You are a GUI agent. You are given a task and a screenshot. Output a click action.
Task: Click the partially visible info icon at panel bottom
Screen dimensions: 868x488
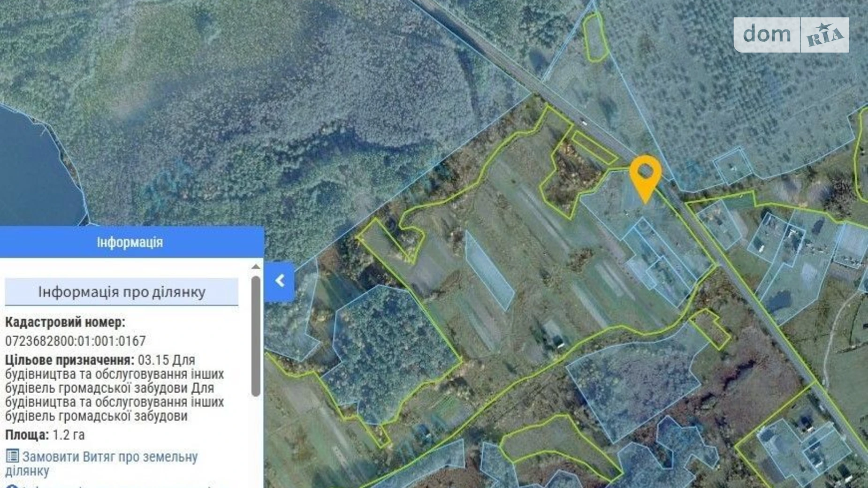12,486
